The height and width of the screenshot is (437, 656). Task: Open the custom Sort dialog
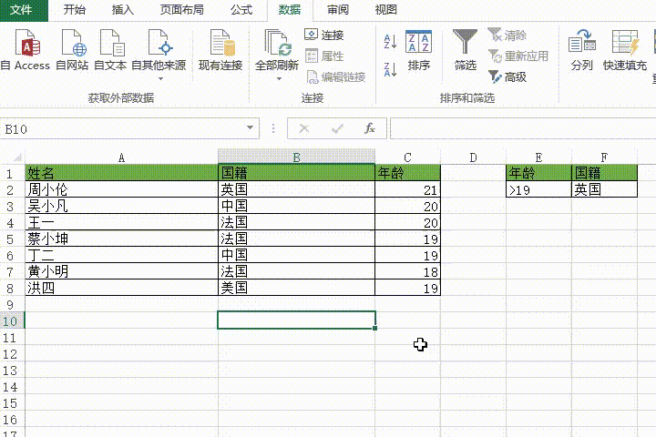pyautogui.click(x=418, y=49)
